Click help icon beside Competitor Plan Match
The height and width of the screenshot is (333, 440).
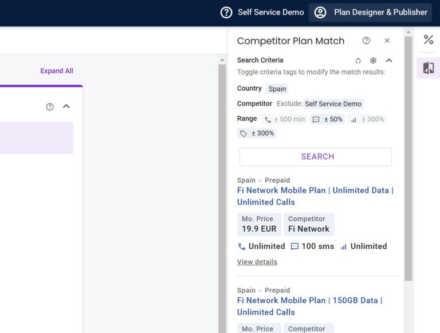click(x=366, y=41)
